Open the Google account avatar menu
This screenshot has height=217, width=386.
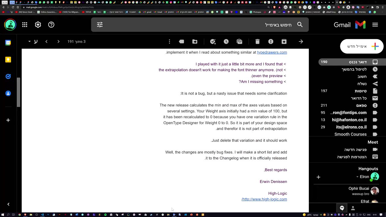click(x=10, y=25)
